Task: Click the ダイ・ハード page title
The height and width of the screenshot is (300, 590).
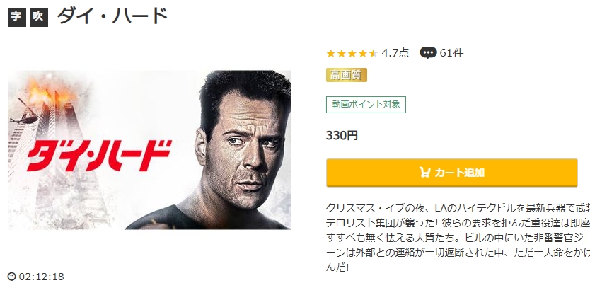Action: pos(112,16)
